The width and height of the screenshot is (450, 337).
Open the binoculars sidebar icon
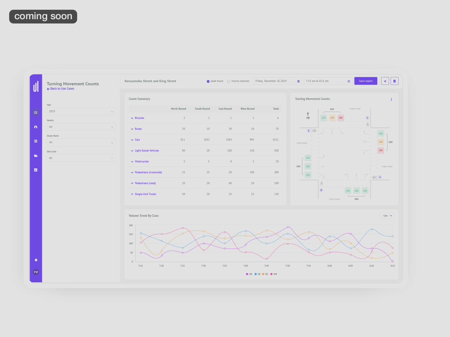point(36,127)
